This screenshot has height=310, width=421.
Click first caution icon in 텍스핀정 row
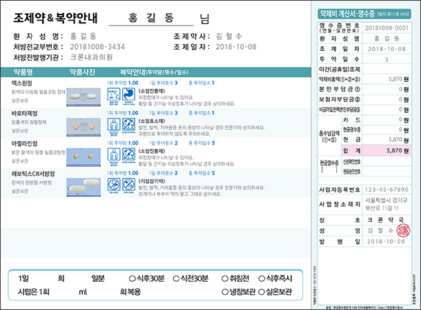coord(113,95)
